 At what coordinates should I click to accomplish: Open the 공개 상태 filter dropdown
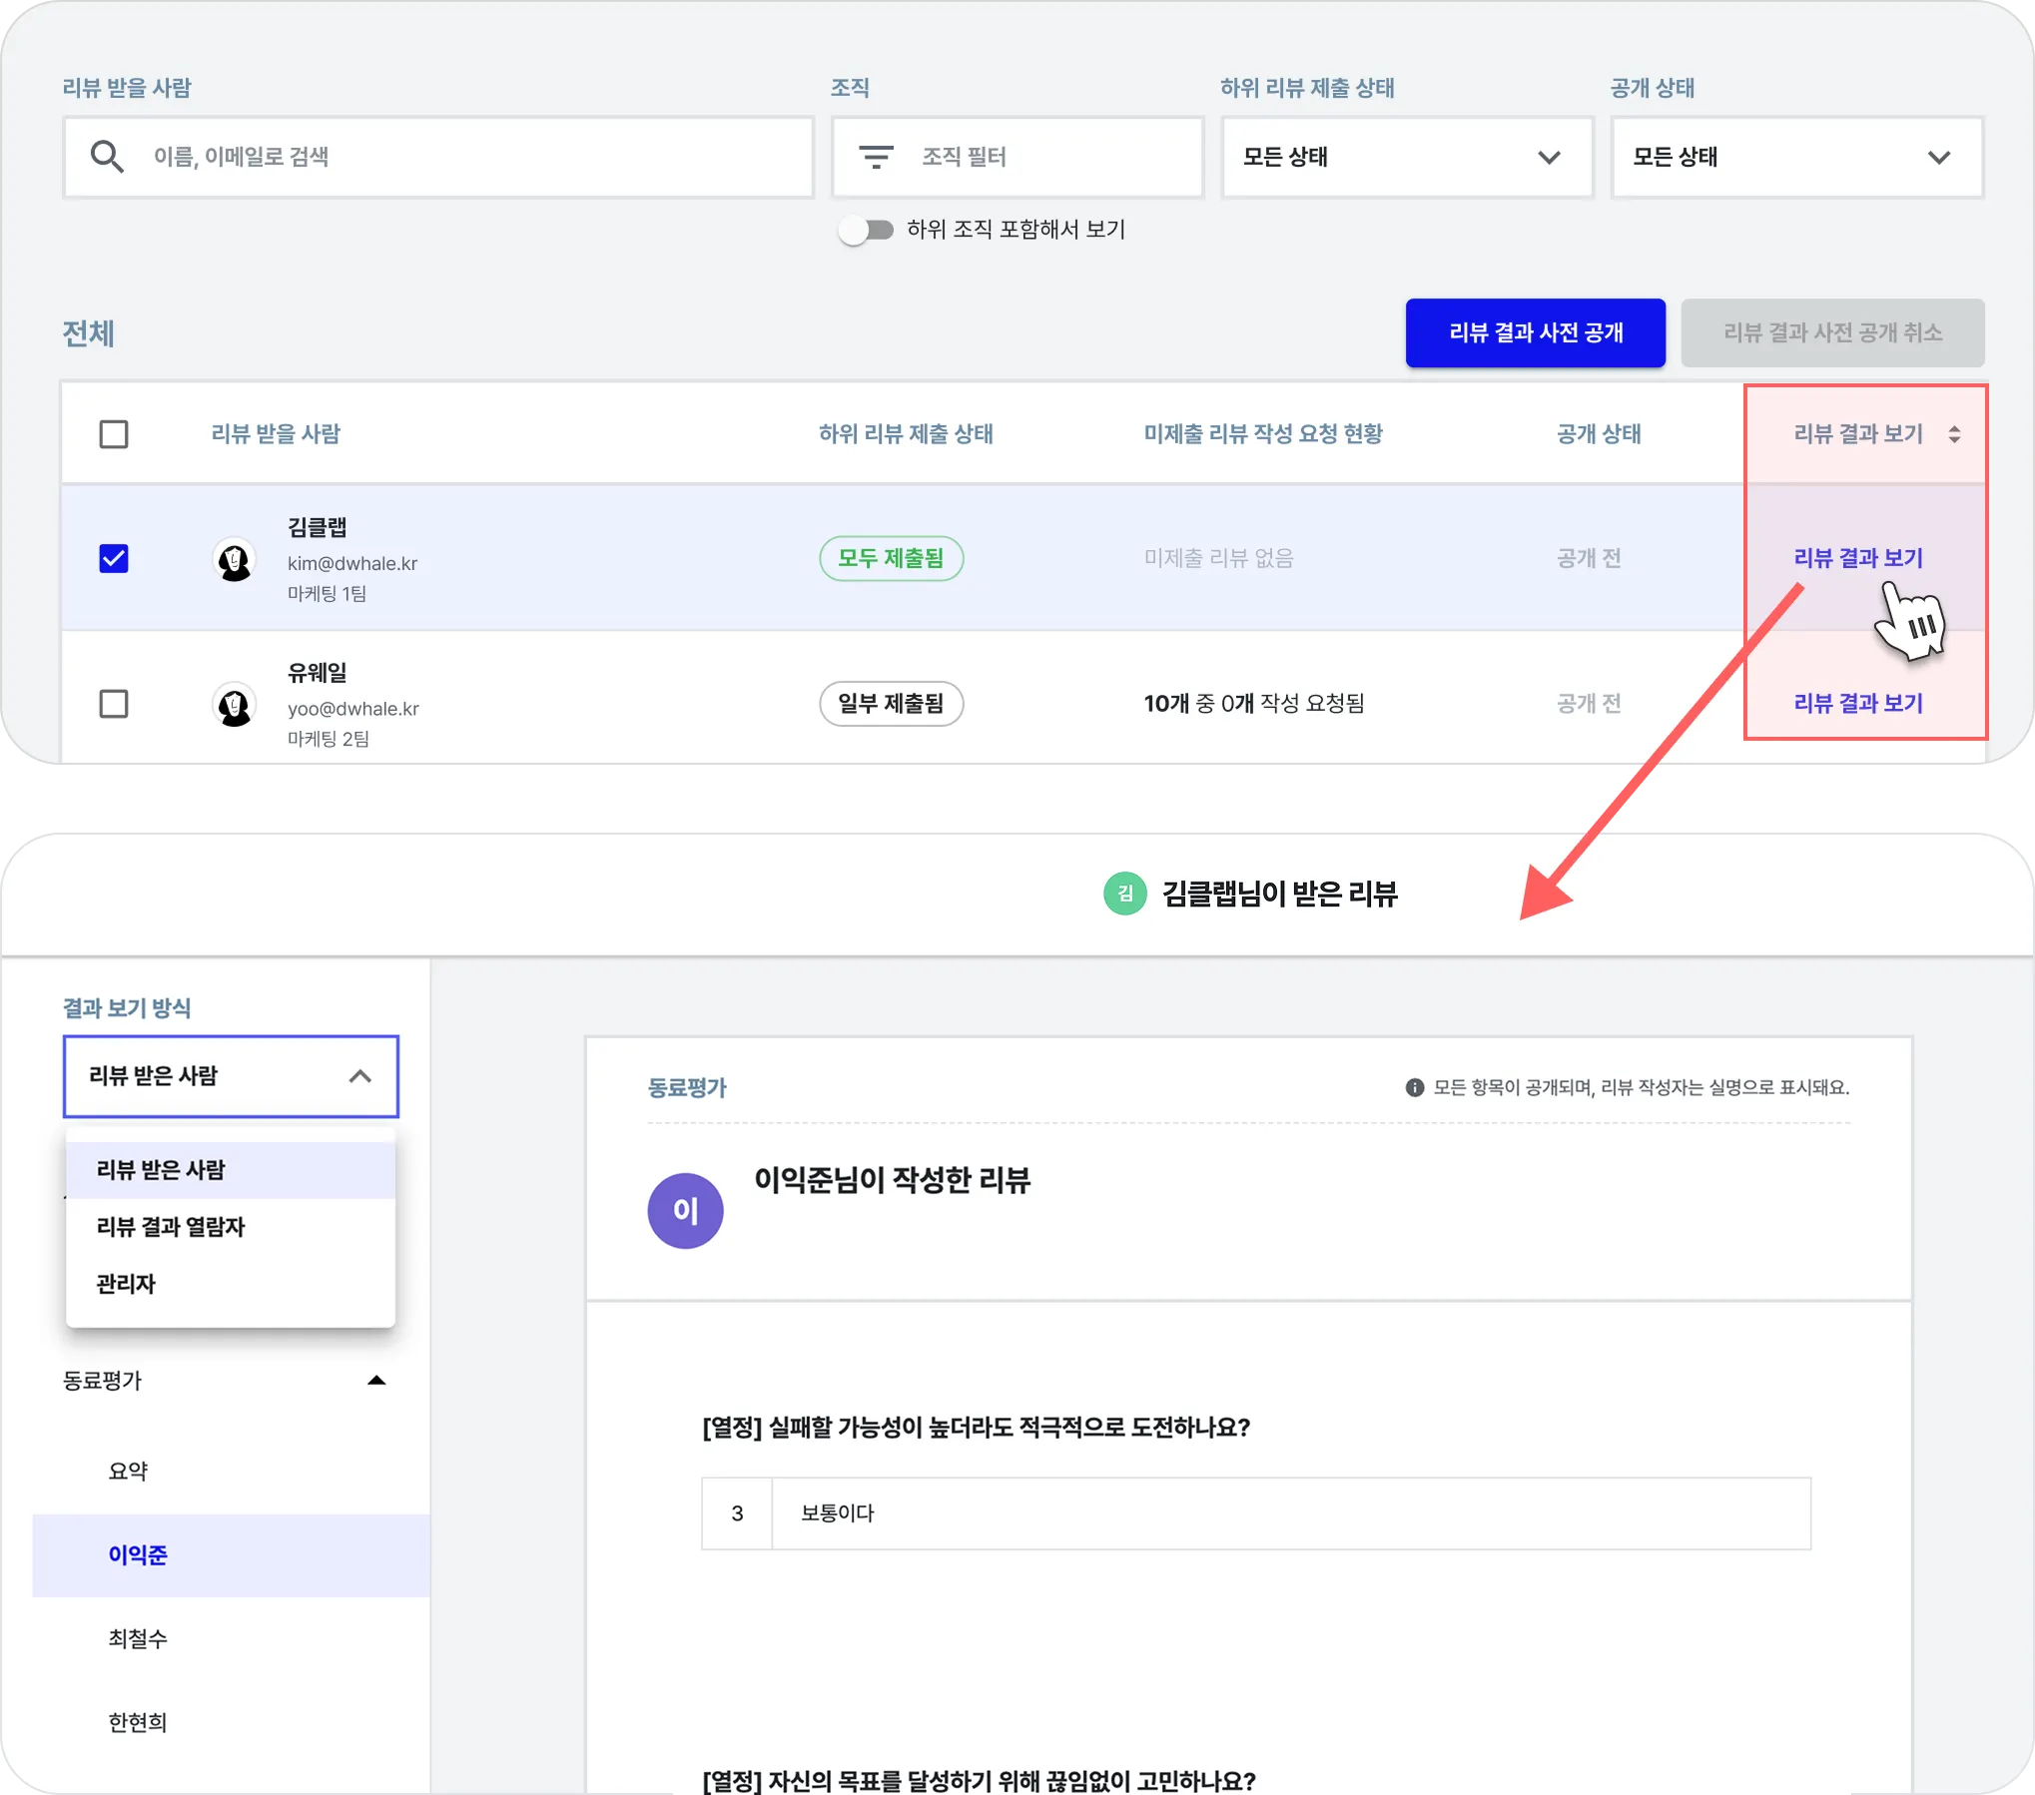pyautogui.click(x=1795, y=157)
